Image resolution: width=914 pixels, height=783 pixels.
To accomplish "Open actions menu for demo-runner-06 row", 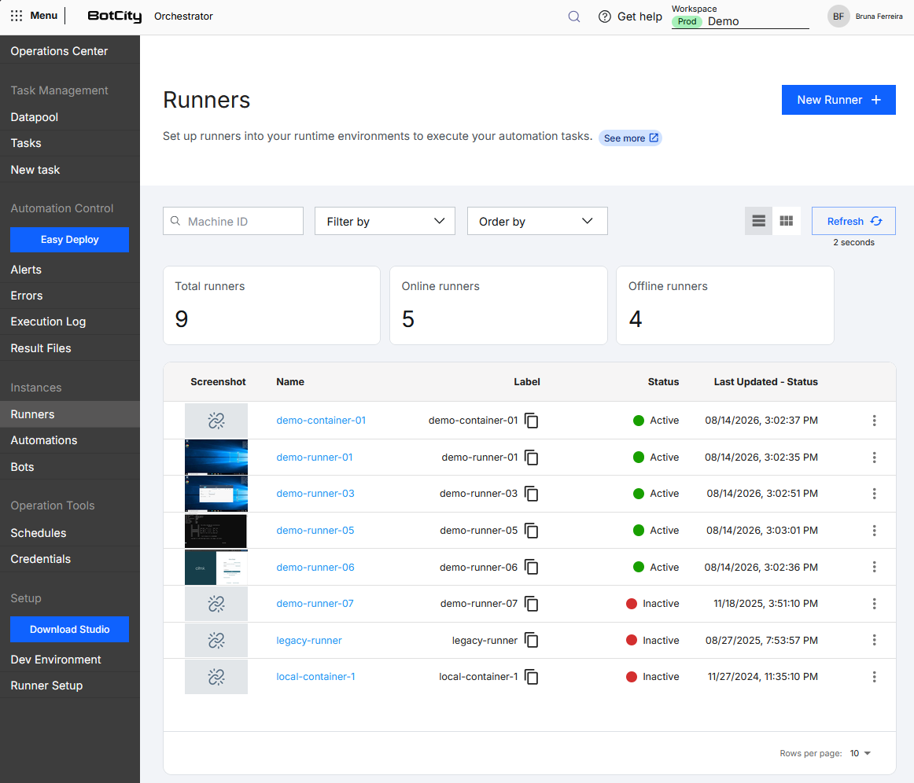I will tap(874, 567).
